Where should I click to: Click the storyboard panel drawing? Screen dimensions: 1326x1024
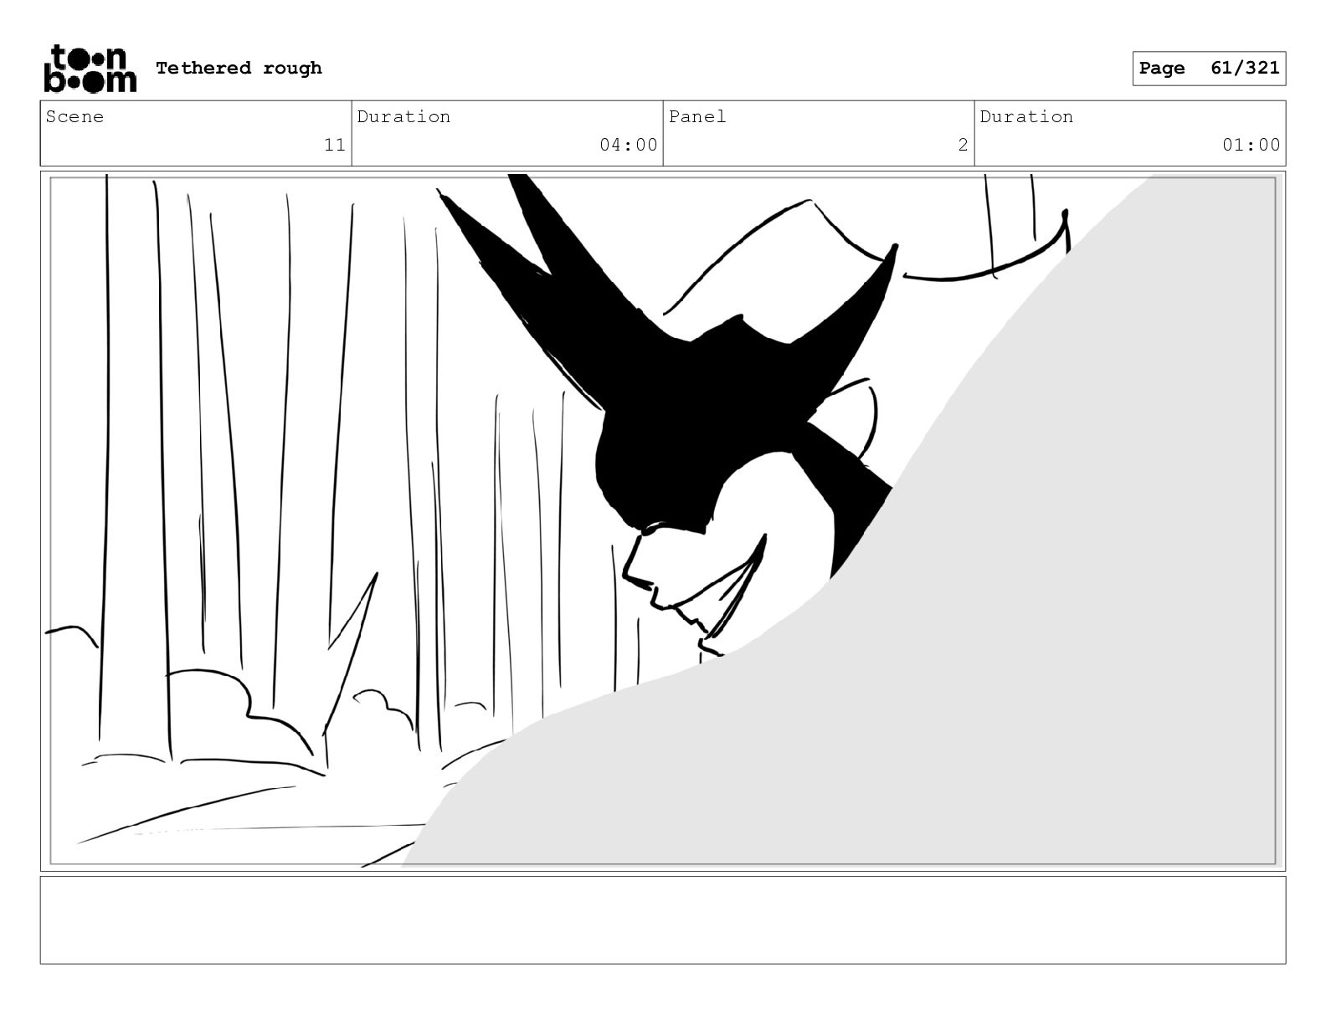[x=663, y=521]
